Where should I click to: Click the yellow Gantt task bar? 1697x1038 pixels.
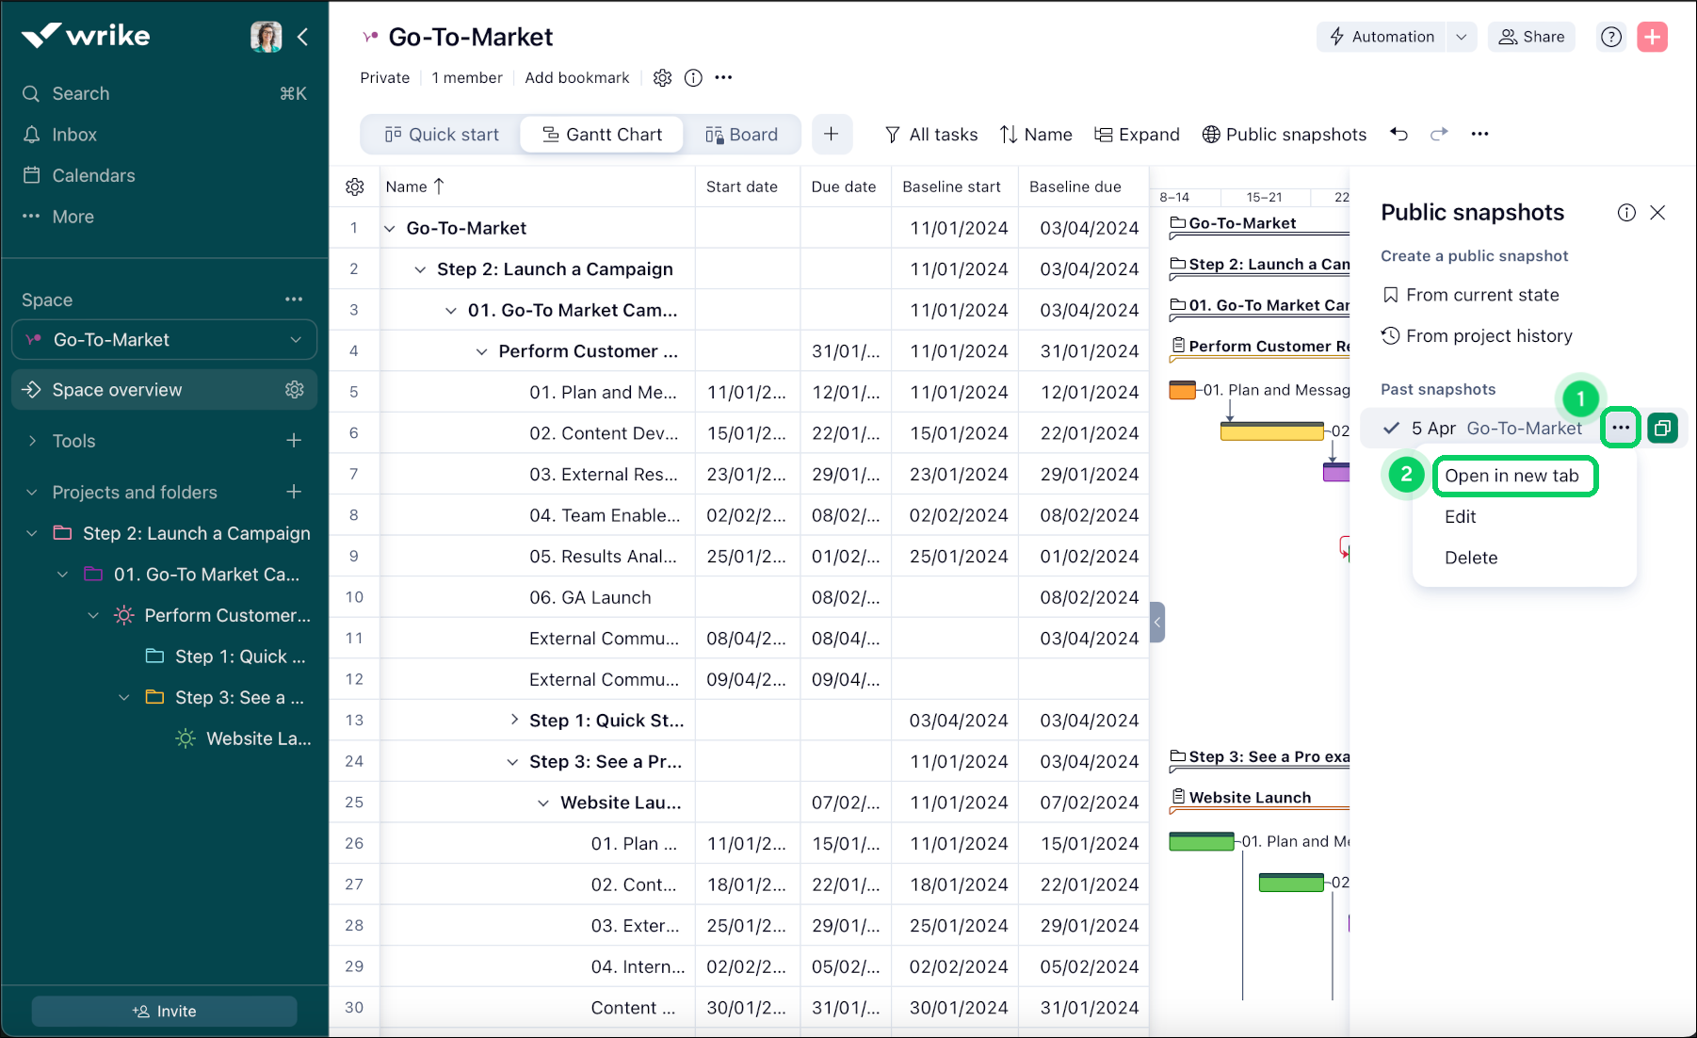[1271, 431]
